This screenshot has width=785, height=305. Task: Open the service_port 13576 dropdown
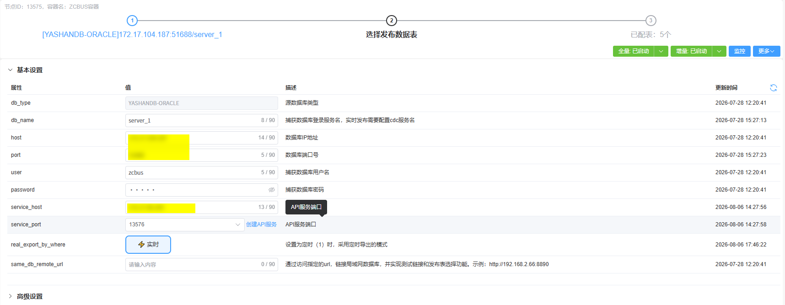(x=185, y=225)
